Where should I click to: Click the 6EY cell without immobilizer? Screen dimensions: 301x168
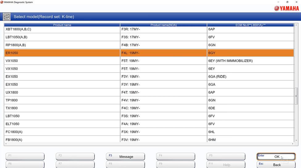250,69
